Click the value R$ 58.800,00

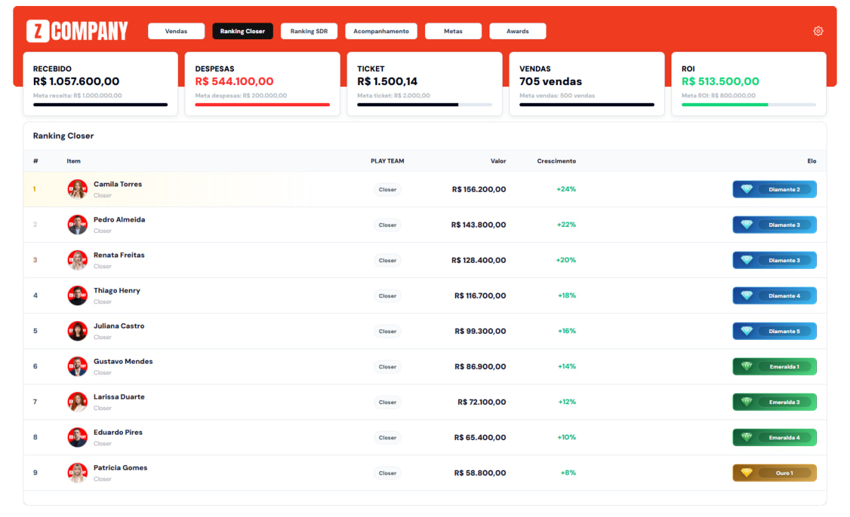pyautogui.click(x=480, y=473)
